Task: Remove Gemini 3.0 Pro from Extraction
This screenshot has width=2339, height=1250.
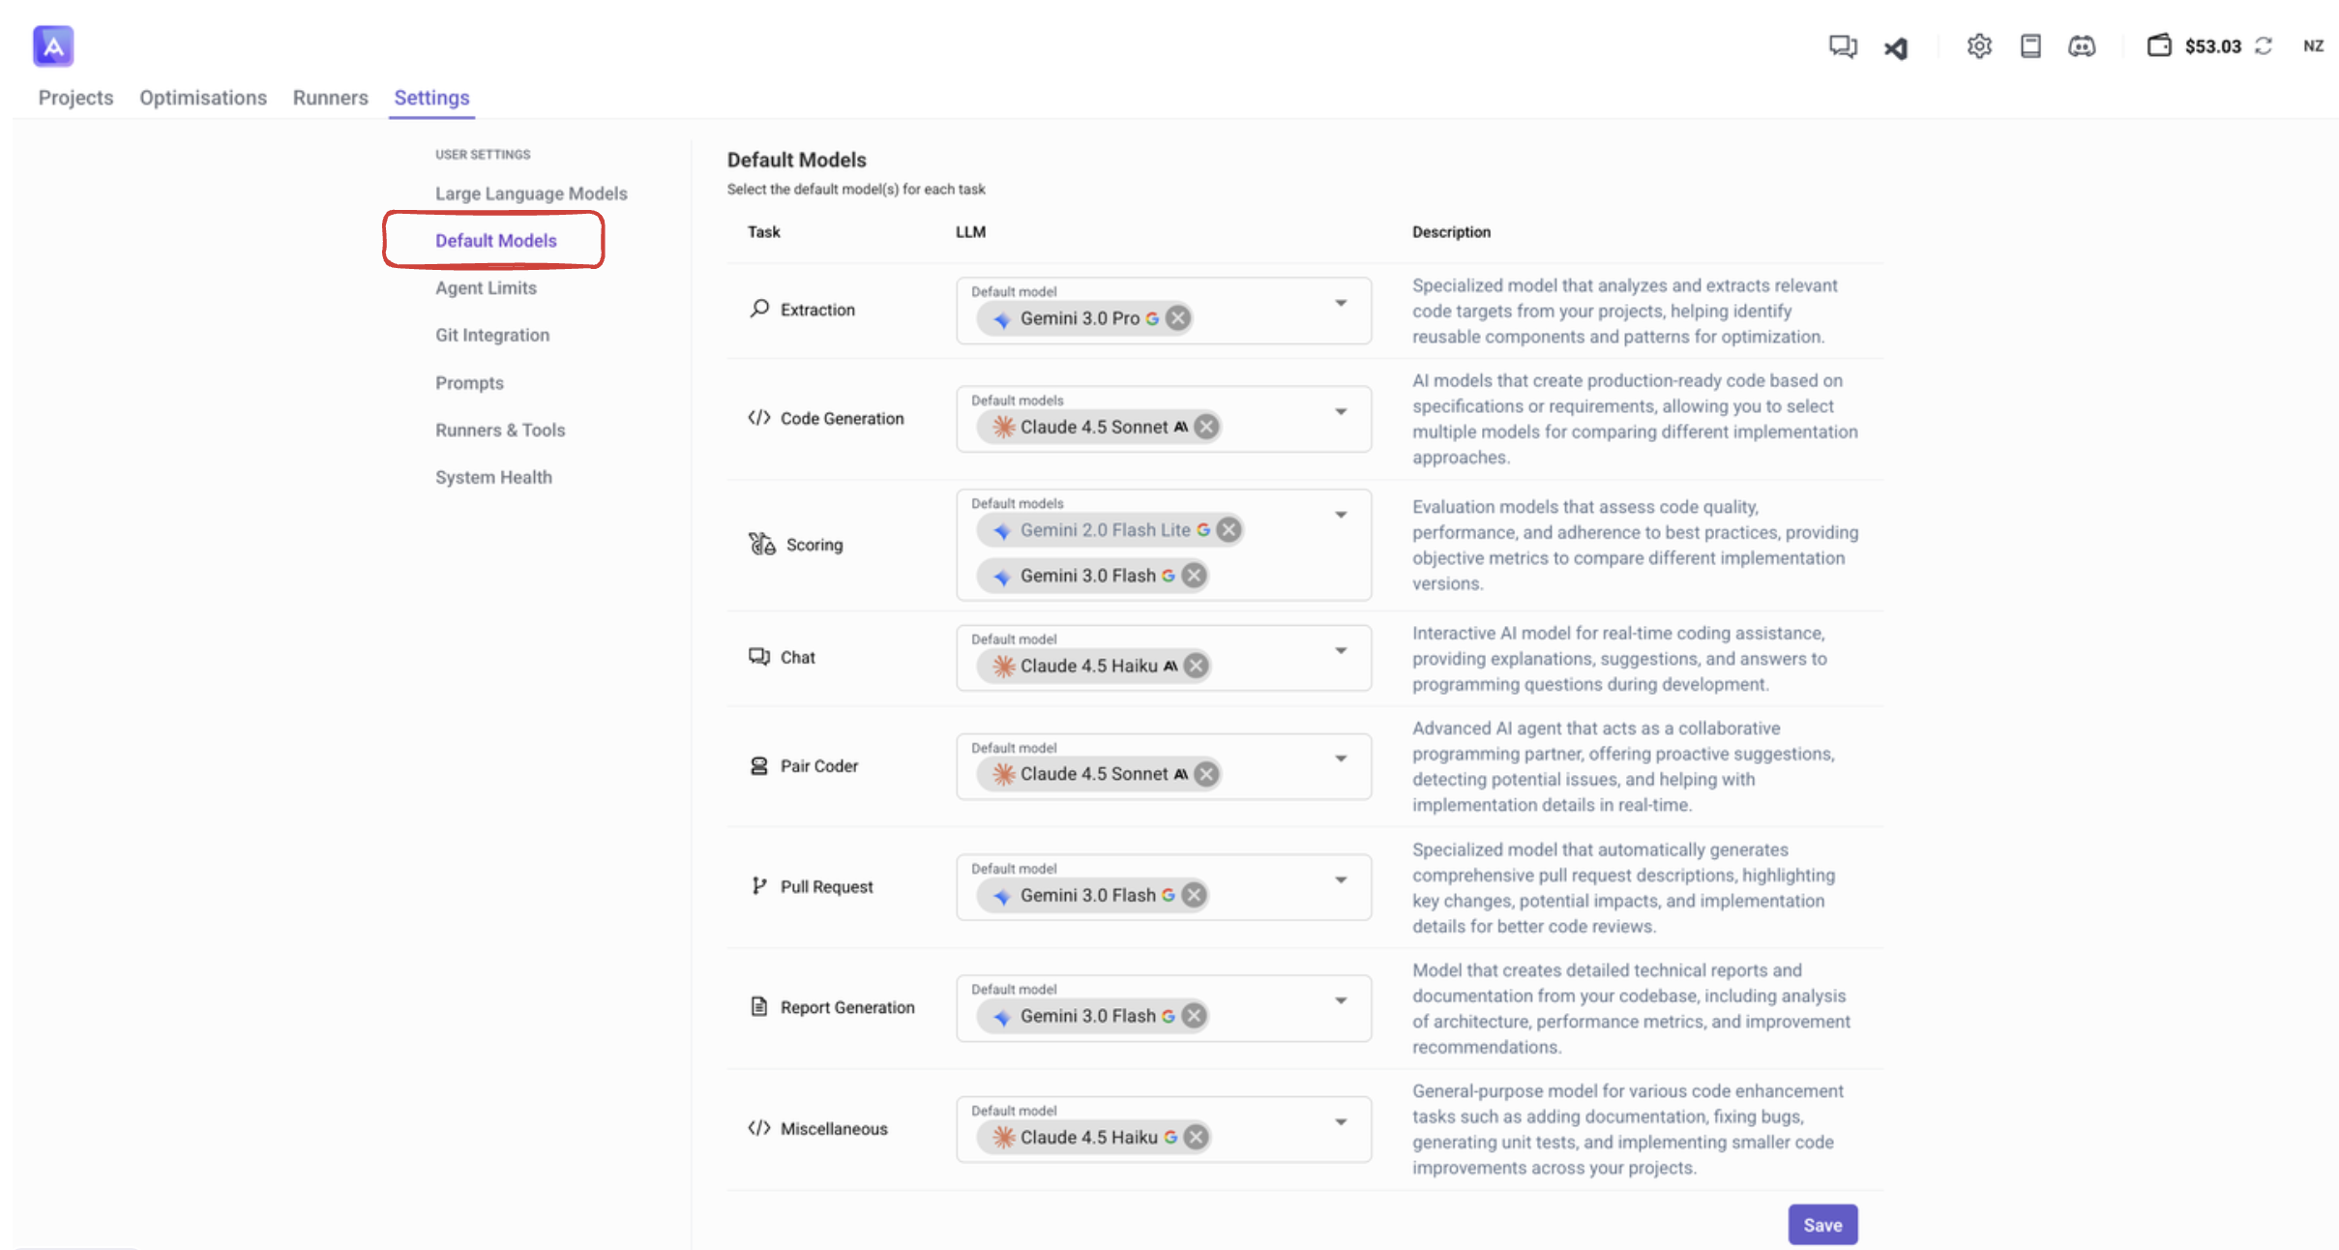Action: pyautogui.click(x=1177, y=318)
